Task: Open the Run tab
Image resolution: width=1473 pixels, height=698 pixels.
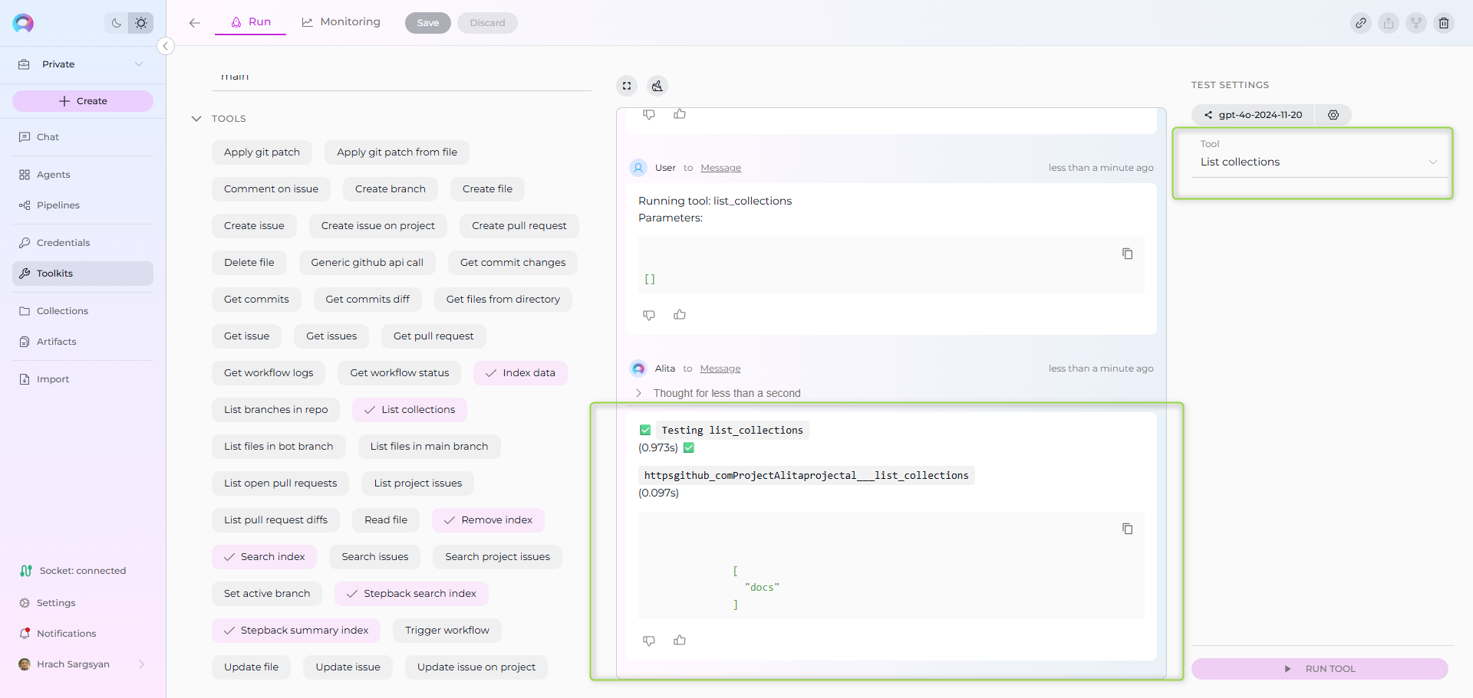Action: (x=251, y=22)
